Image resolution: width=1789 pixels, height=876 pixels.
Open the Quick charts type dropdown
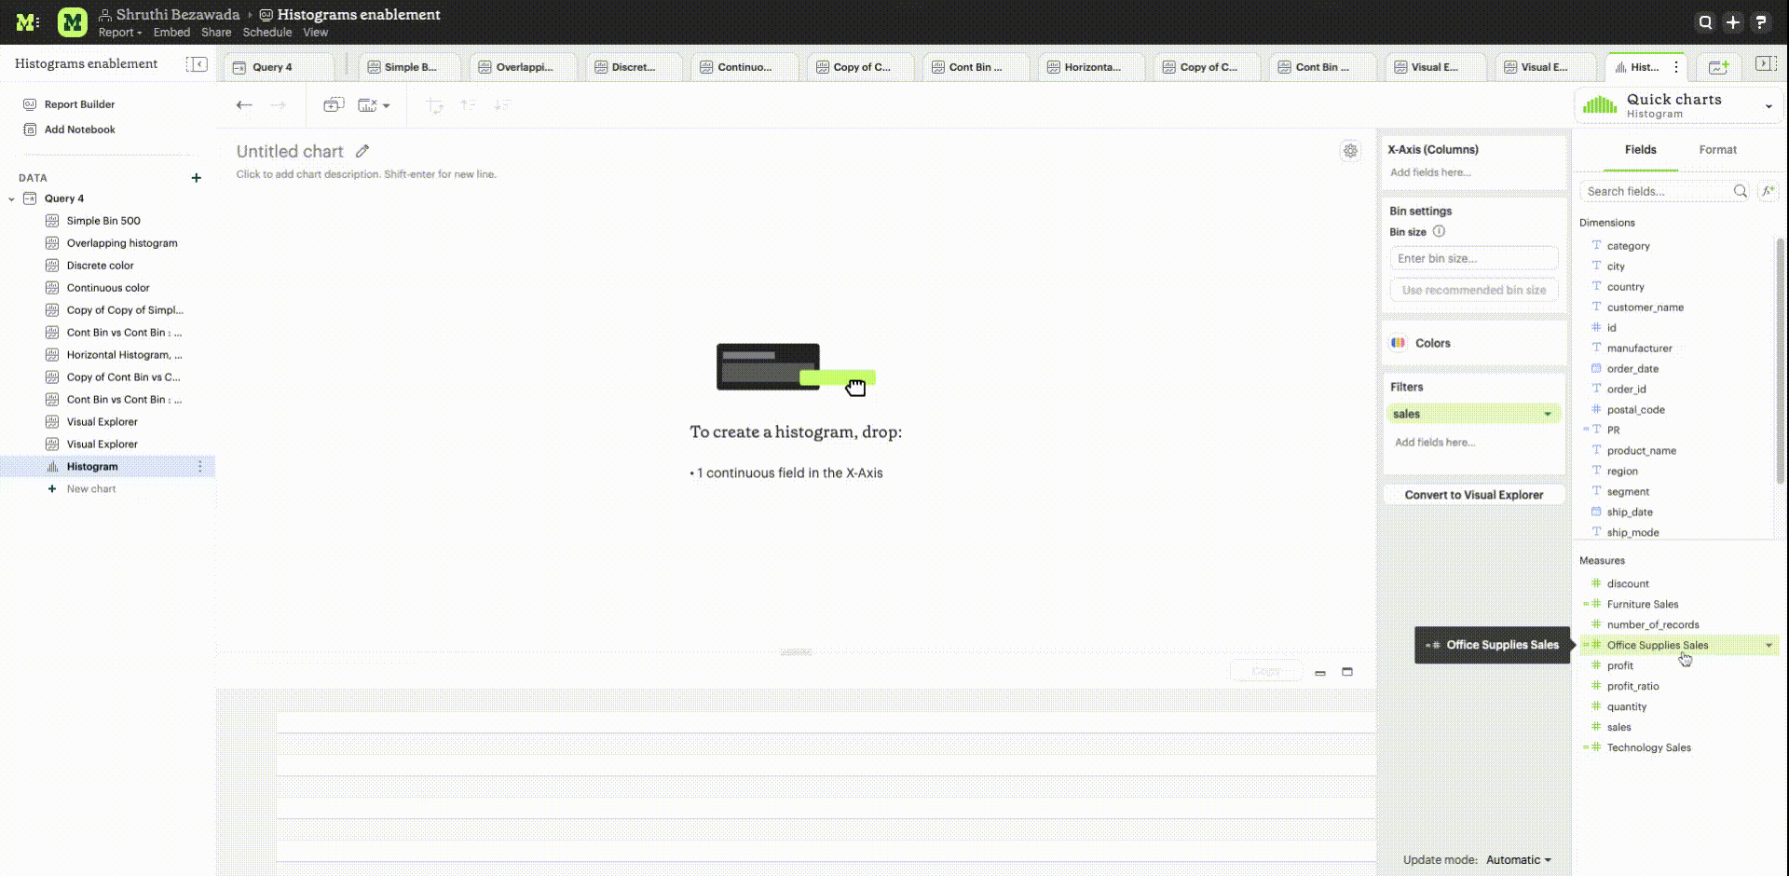[1769, 106]
